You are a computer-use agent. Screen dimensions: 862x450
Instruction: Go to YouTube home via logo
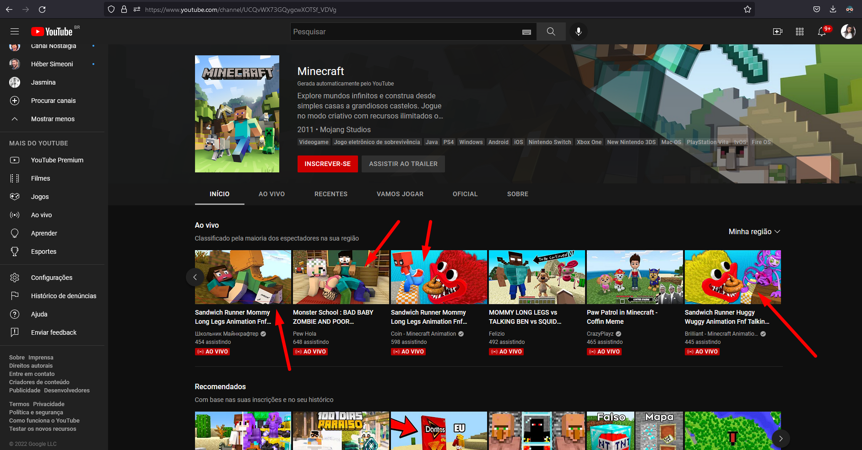[x=52, y=32]
